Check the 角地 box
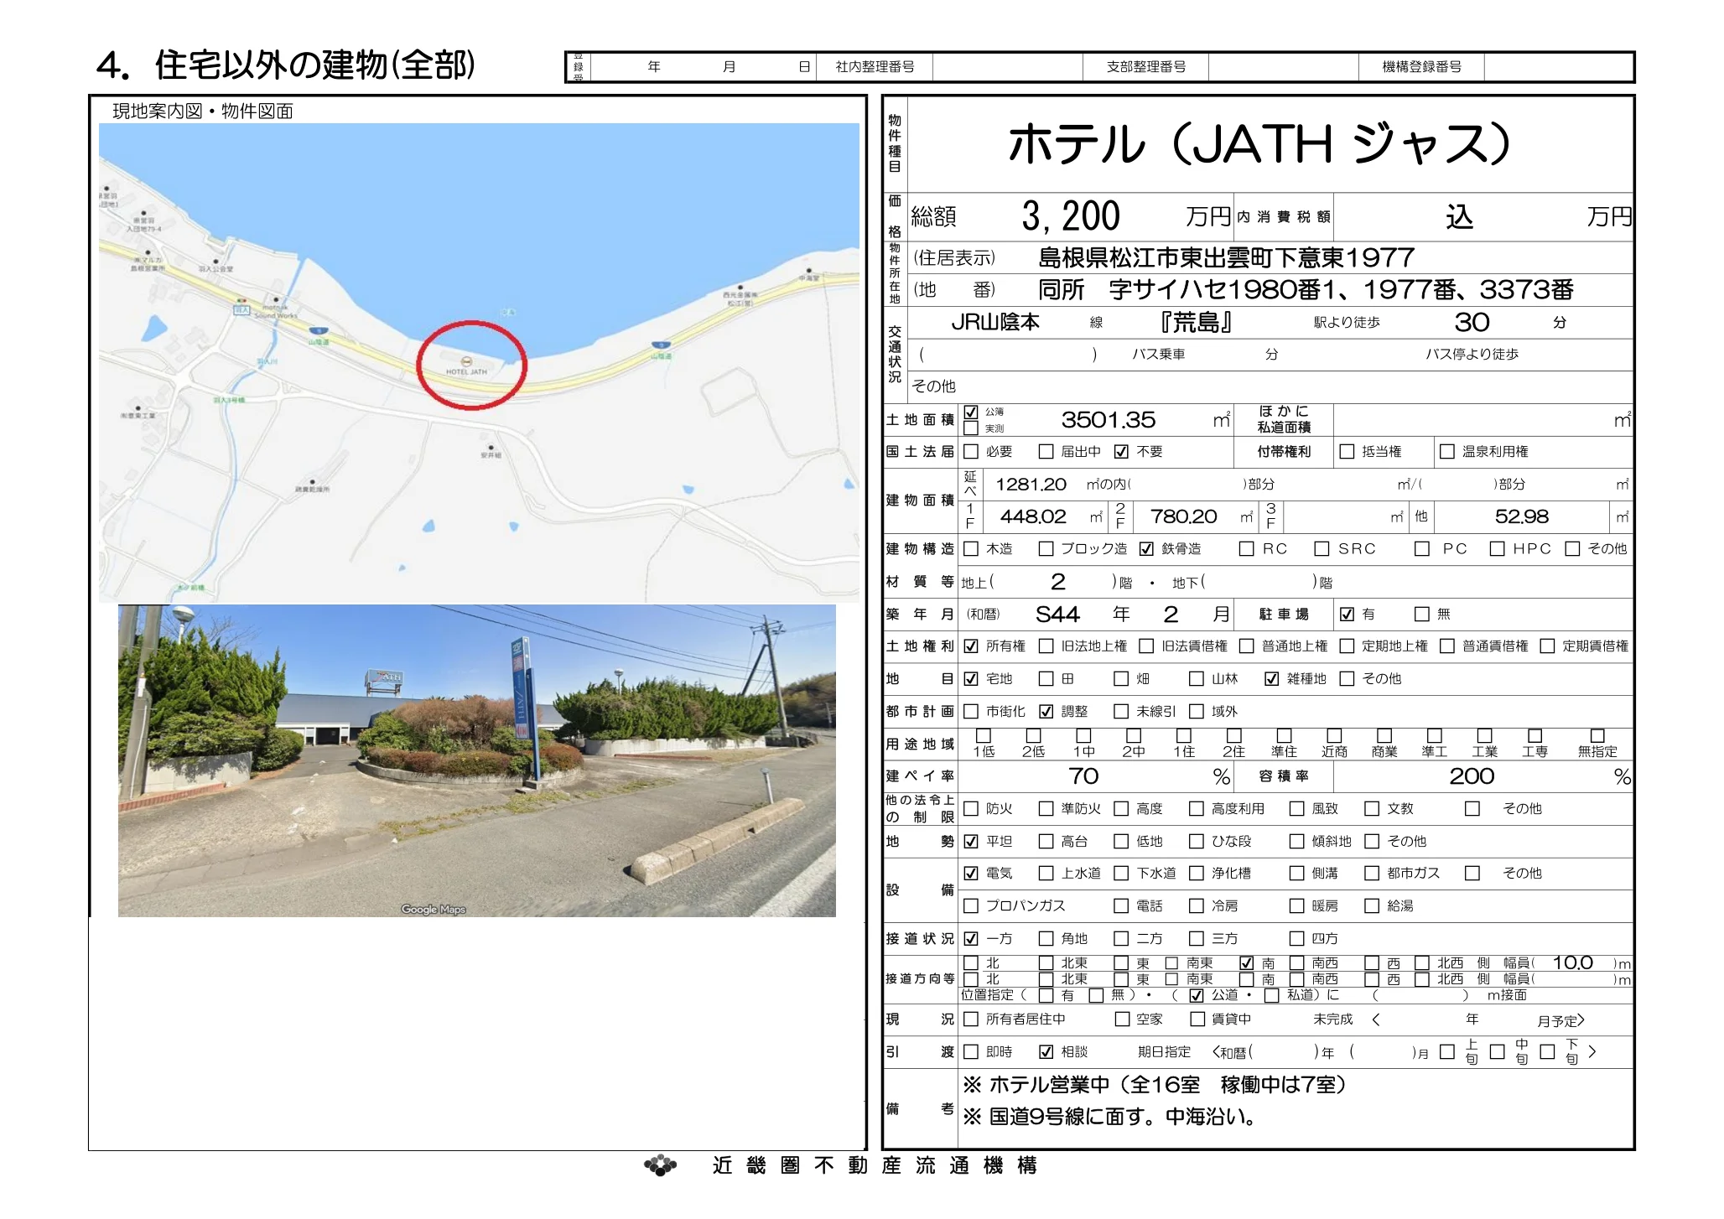1724x1219 pixels. point(1046,939)
